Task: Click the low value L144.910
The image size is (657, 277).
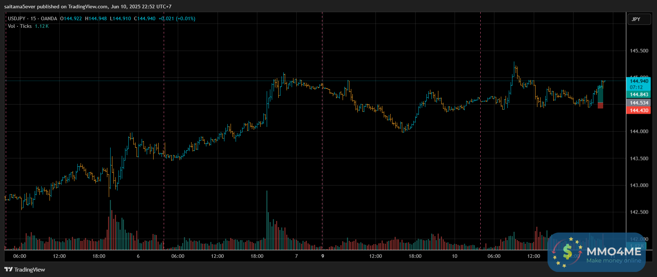Action: click(x=121, y=18)
